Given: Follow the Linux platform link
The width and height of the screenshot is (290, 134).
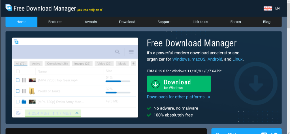Looking at the screenshot, I should point(238,59).
